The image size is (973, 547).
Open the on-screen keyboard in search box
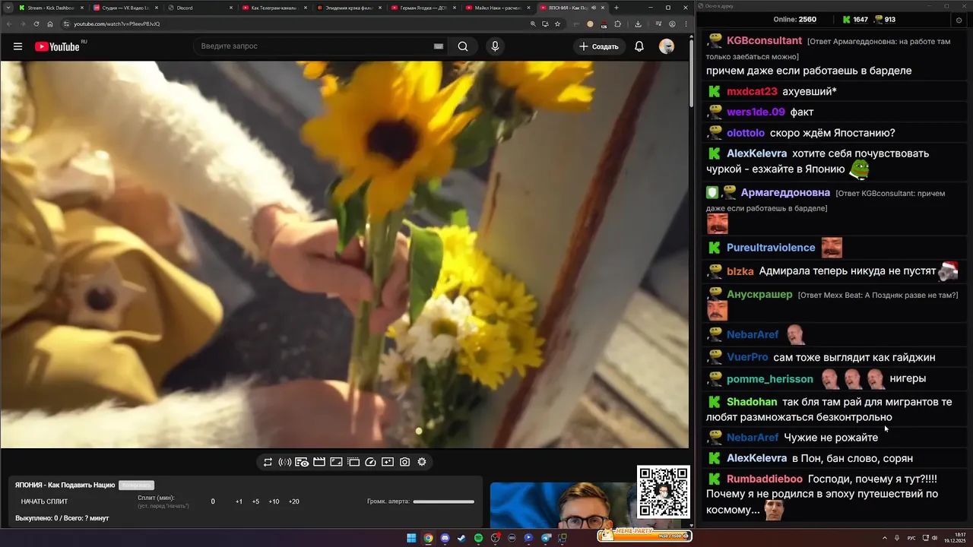(439, 46)
